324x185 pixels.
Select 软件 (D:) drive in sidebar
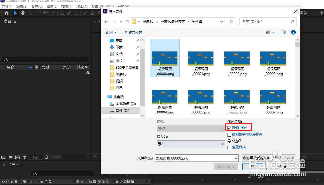click(121, 111)
